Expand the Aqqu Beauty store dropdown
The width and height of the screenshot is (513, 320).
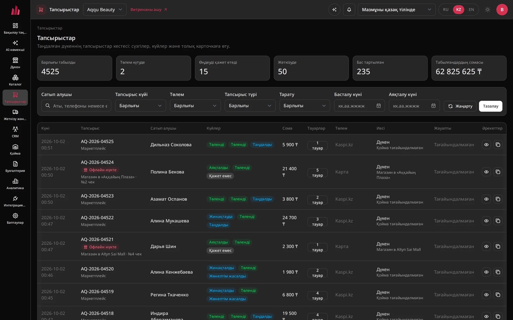105,10
